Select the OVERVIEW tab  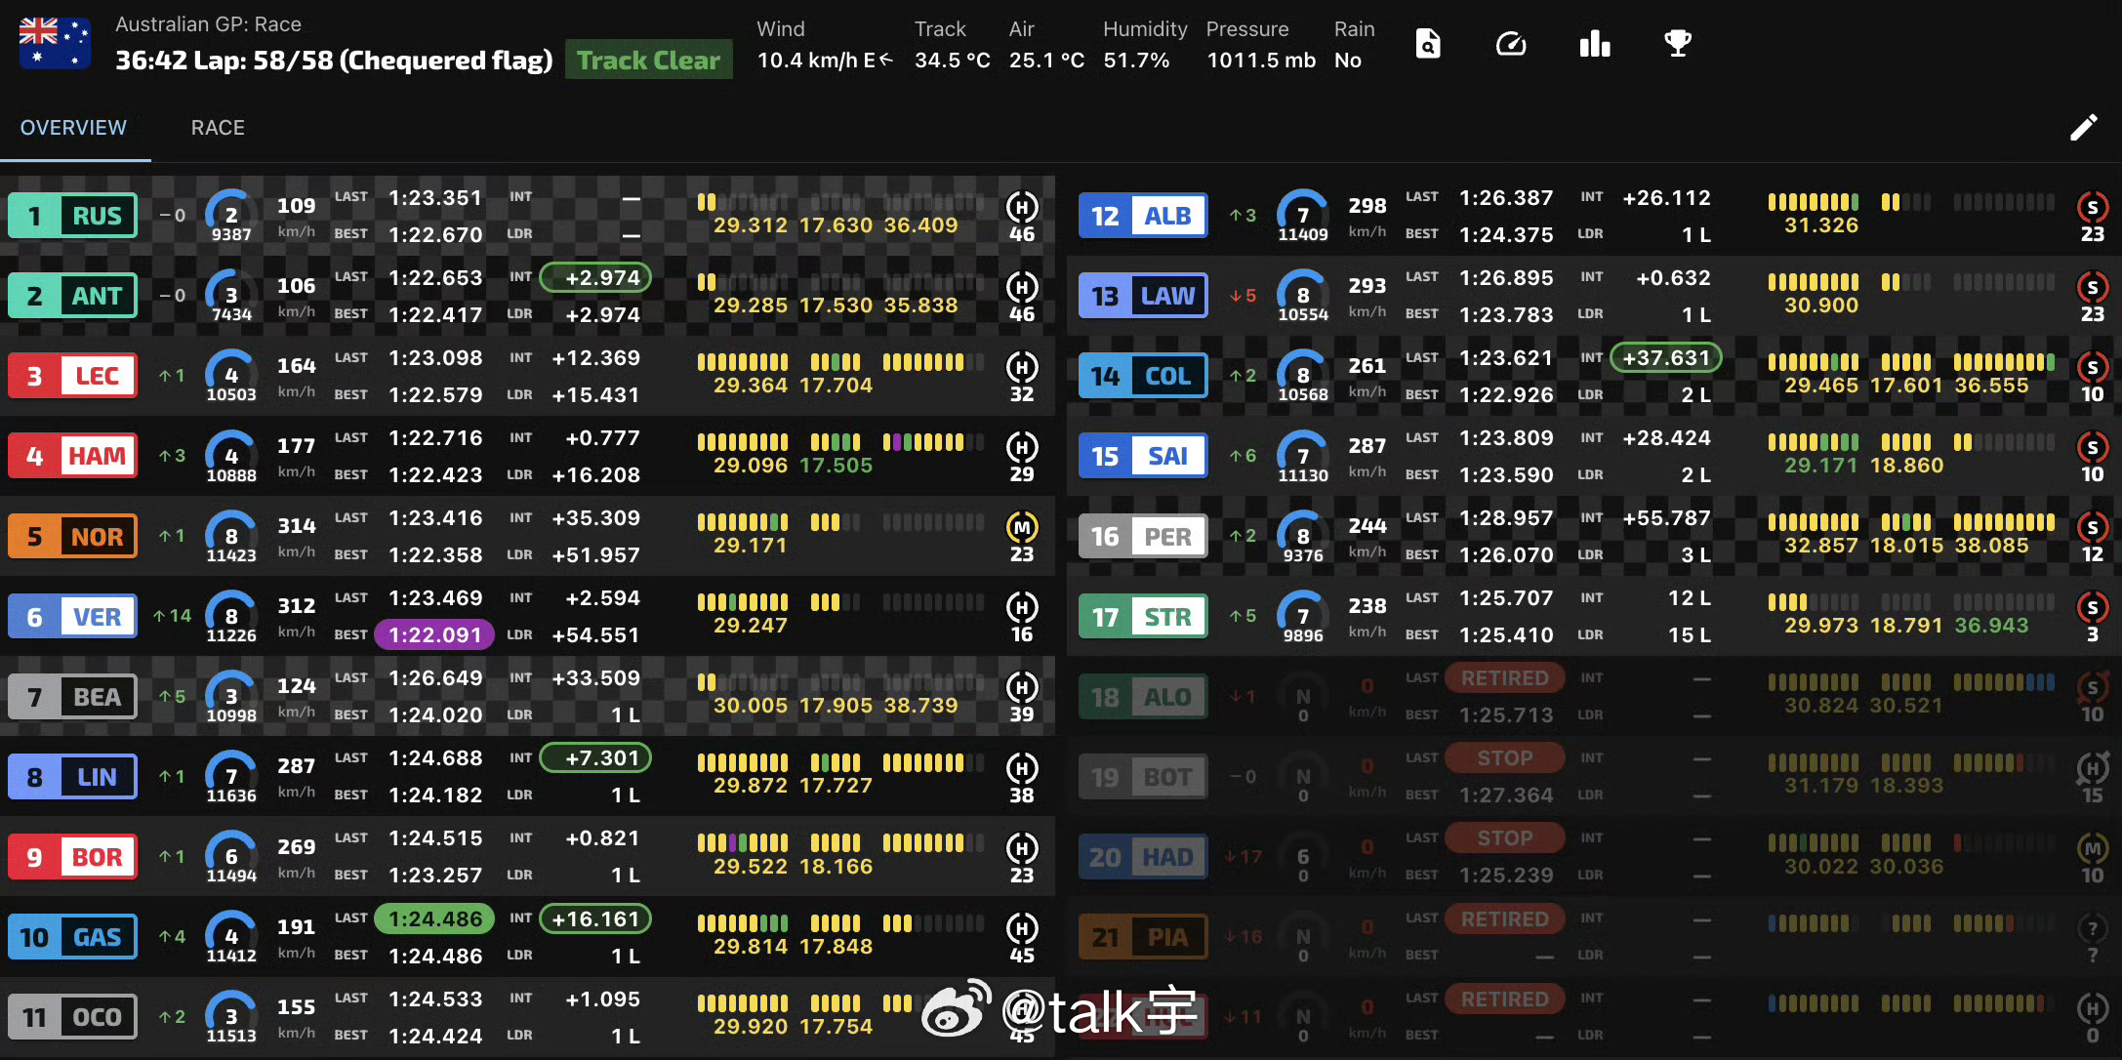point(73,128)
